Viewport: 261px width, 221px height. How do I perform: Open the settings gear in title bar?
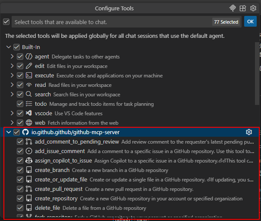coord(253,8)
